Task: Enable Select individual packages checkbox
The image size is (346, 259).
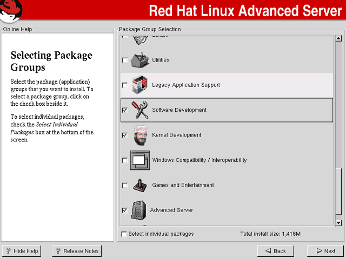Action: [x=124, y=234]
